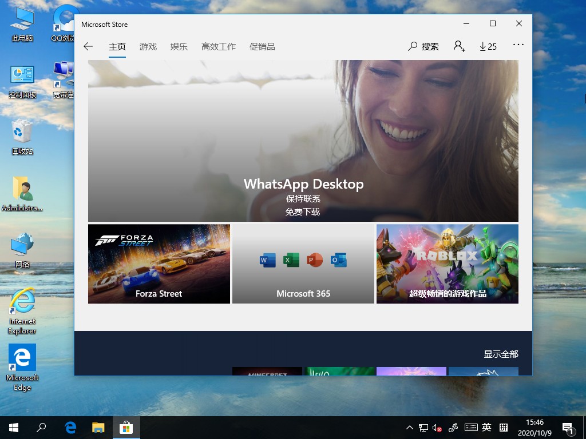Select the PowerPoint icon in Microsoft 365 tile
586x439 pixels.
coord(315,260)
